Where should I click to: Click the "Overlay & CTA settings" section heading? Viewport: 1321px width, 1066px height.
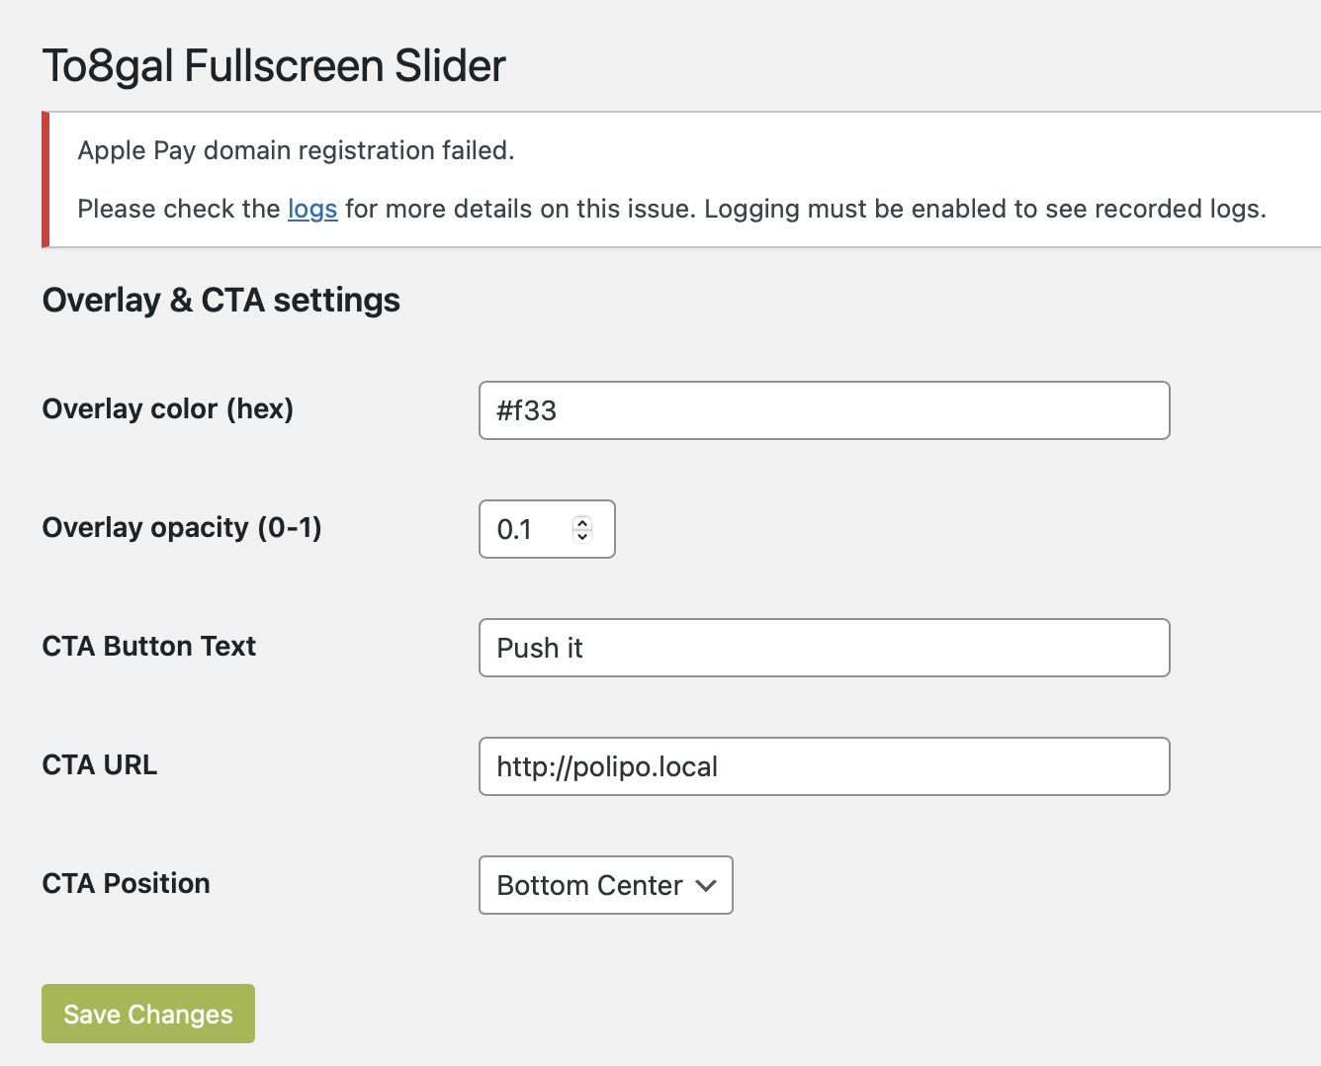[x=221, y=301]
